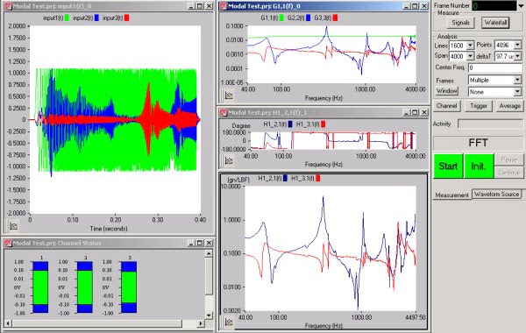This screenshot has height=333, width=526.
Task: Click the Channel Status scroll right arrow
Action: pos(201,323)
